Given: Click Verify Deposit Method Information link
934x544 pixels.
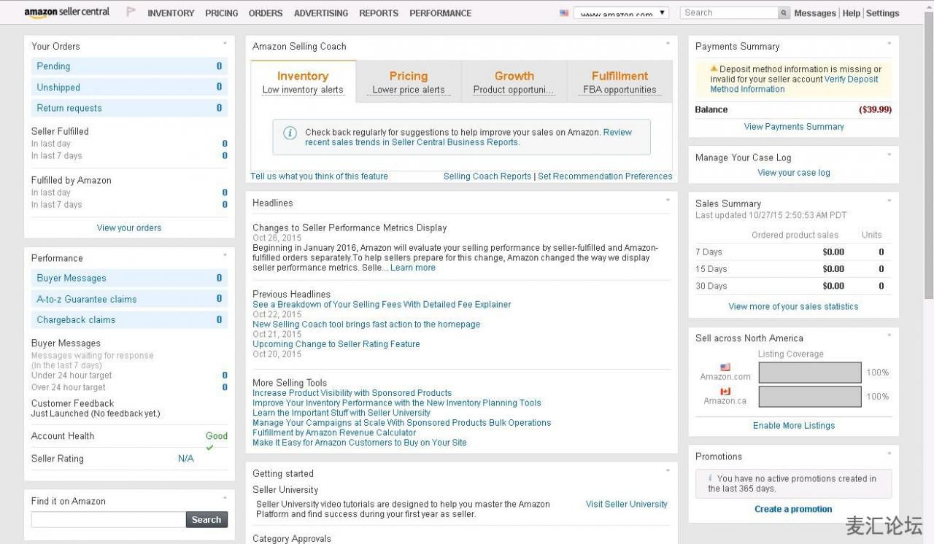Looking at the screenshot, I should (x=795, y=85).
